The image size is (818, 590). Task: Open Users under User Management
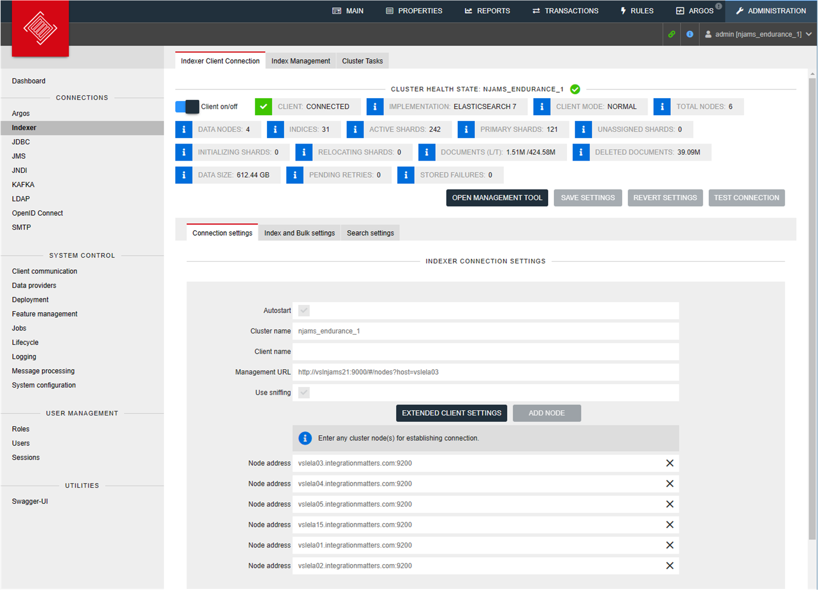(21, 443)
